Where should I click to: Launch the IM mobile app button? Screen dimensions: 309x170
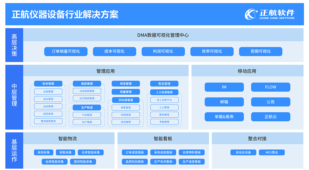point(224,87)
